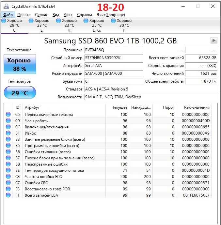Click status orb for Частота ошибок ECC row

[x=8, y=176]
